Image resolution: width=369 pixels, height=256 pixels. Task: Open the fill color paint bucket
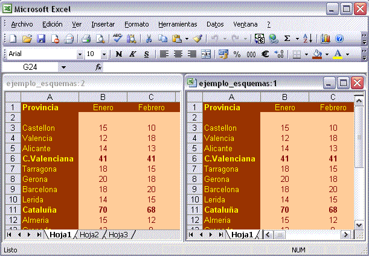[x=315, y=54]
